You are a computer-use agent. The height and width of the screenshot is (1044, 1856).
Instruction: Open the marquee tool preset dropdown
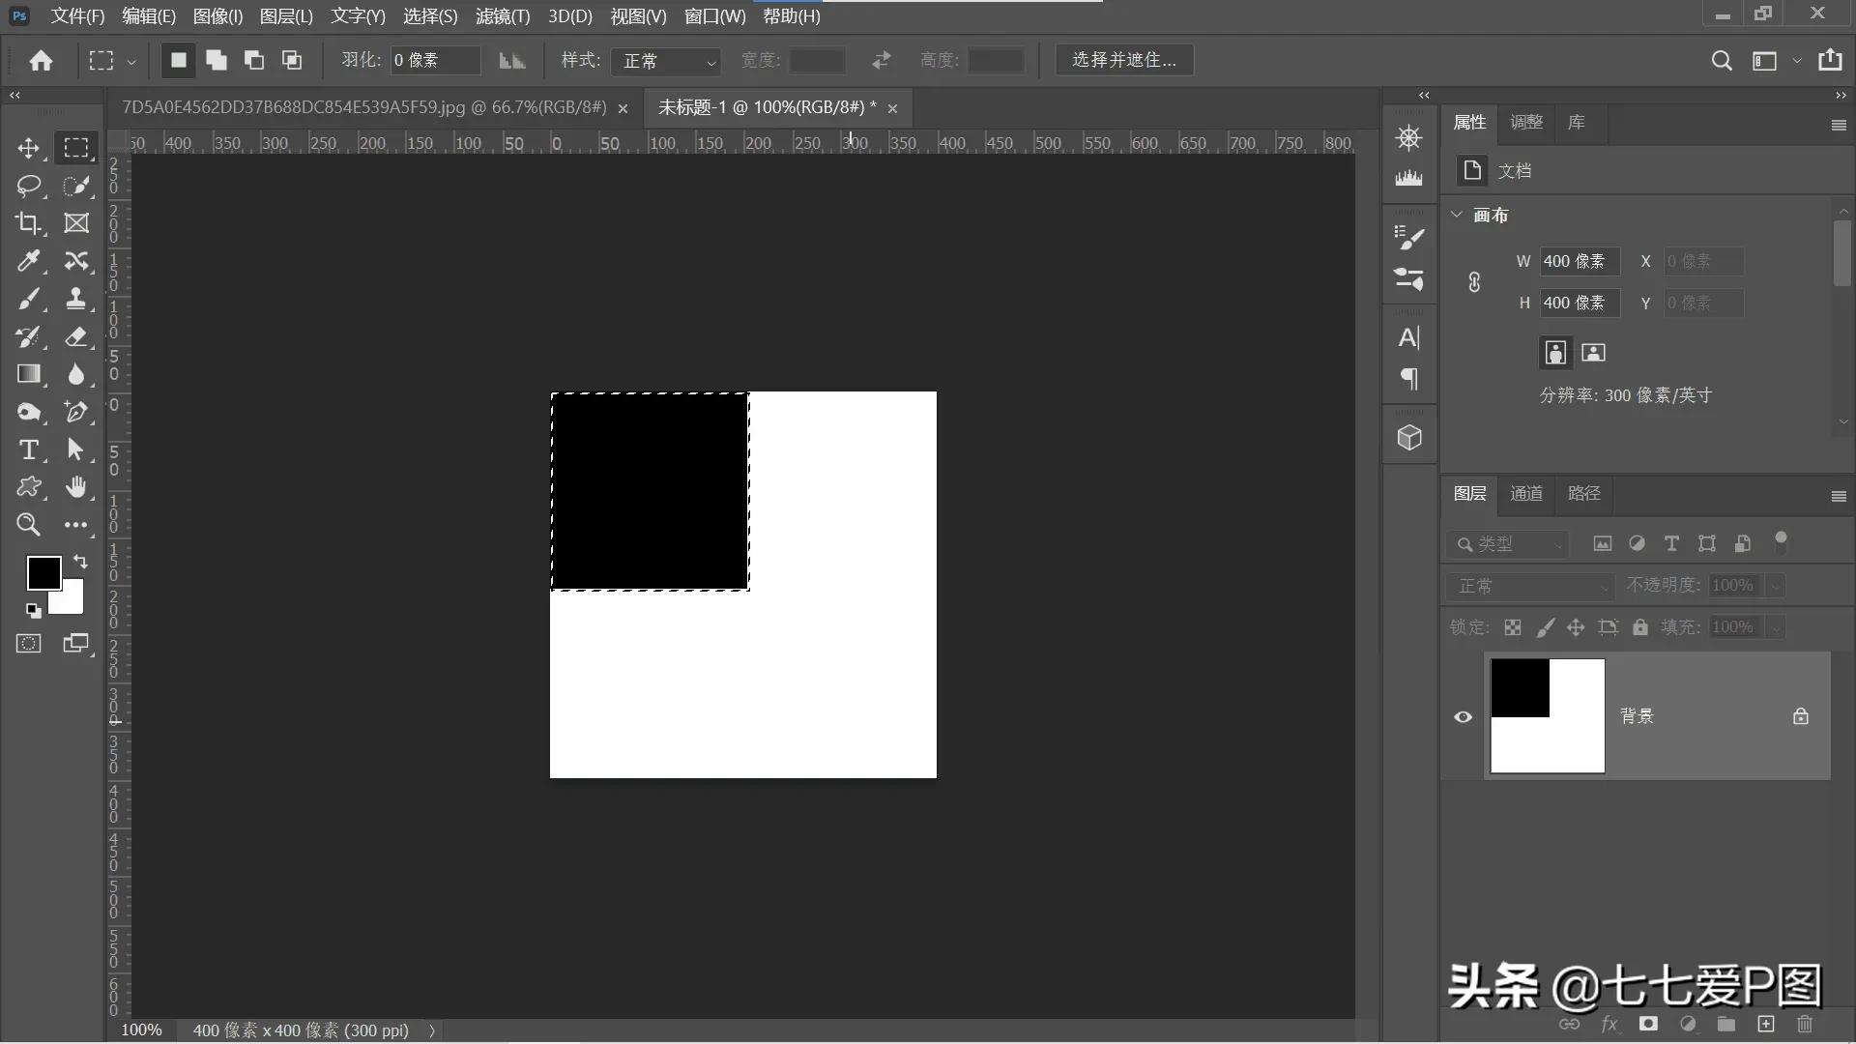pos(130,61)
